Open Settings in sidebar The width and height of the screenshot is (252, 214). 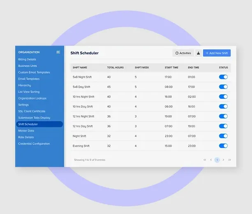coord(23,105)
